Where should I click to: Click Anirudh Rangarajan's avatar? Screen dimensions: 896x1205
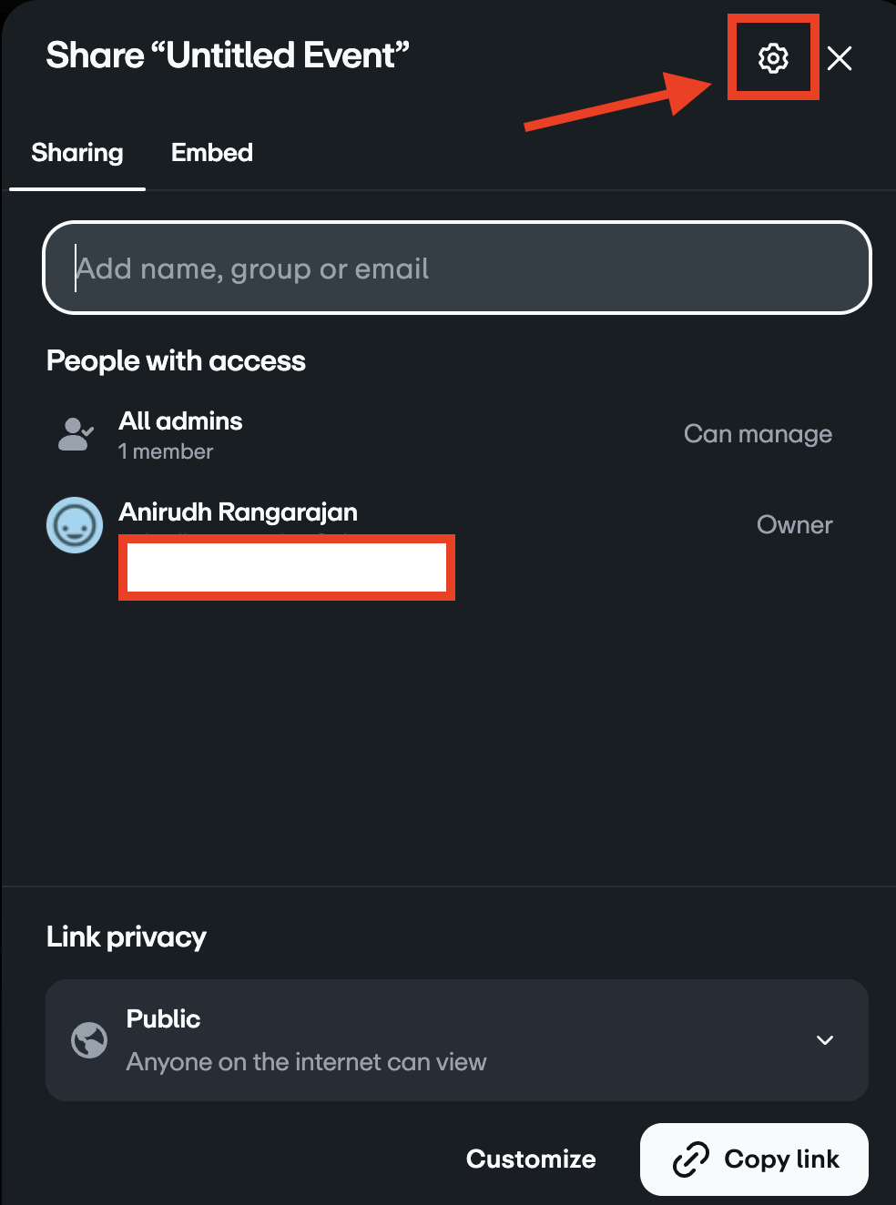(x=75, y=525)
